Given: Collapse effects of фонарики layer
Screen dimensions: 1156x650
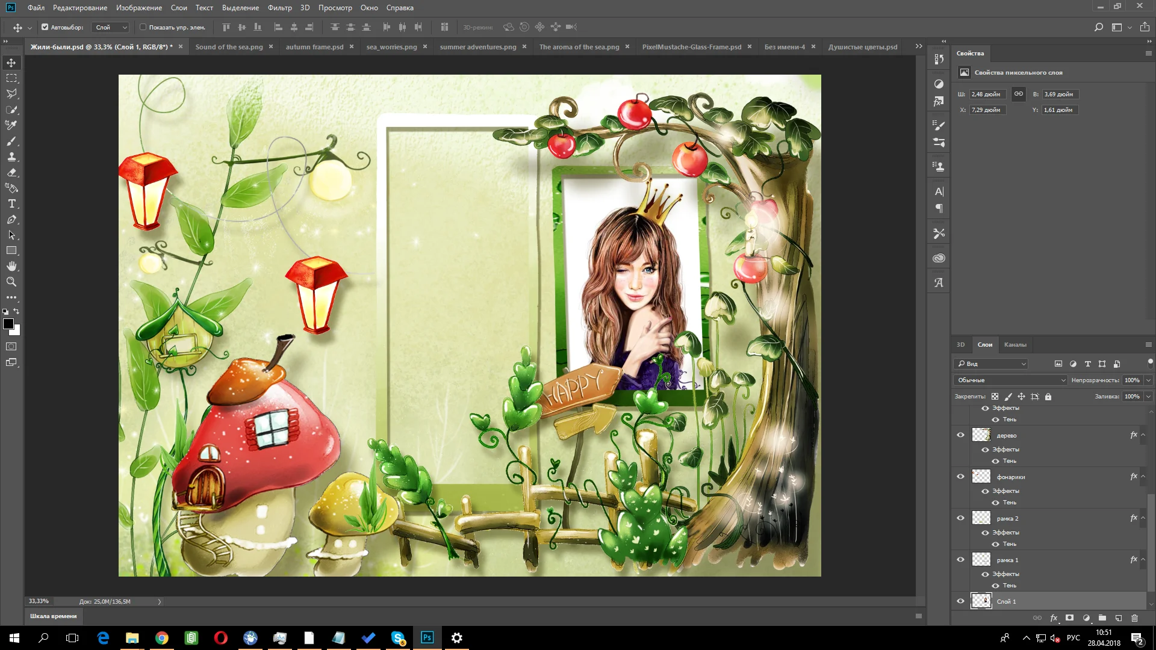Looking at the screenshot, I should [1143, 477].
